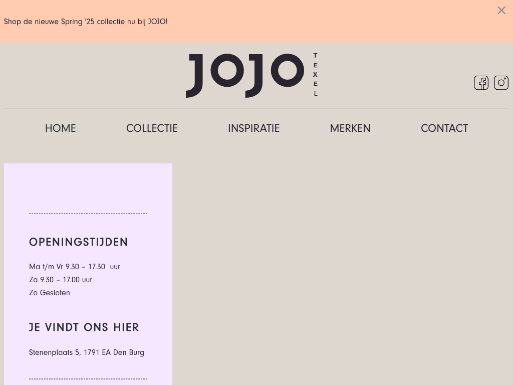The width and height of the screenshot is (513, 385).
Task: Click the 'Zo Gesloten' line
Action: pyautogui.click(x=50, y=293)
